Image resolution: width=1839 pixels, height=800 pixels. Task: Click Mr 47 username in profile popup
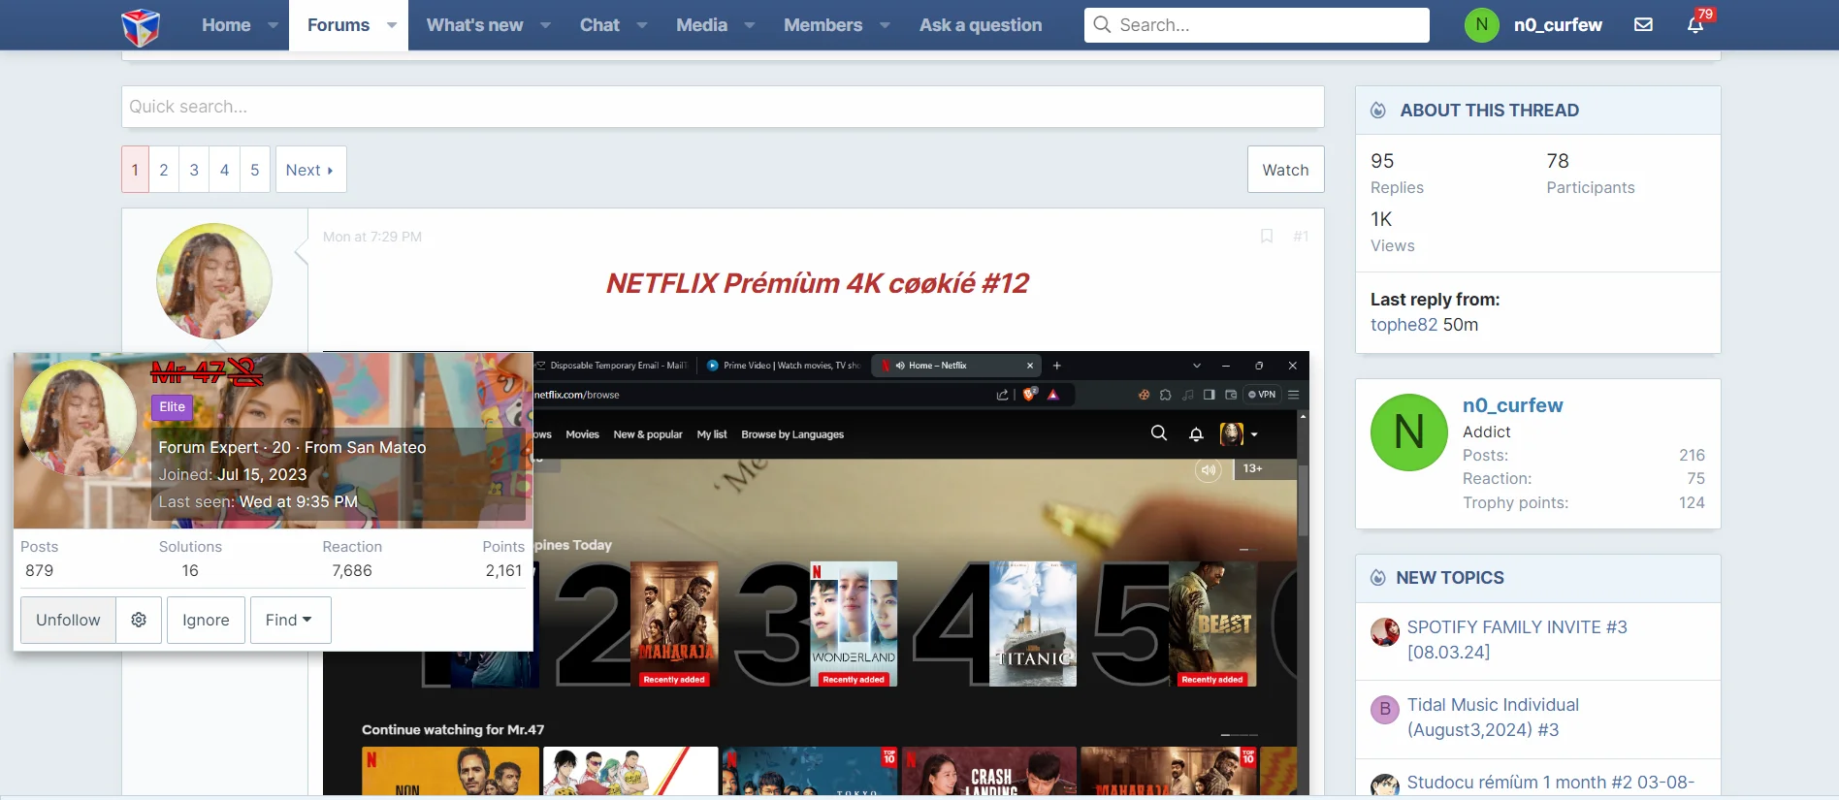(x=207, y=371)
